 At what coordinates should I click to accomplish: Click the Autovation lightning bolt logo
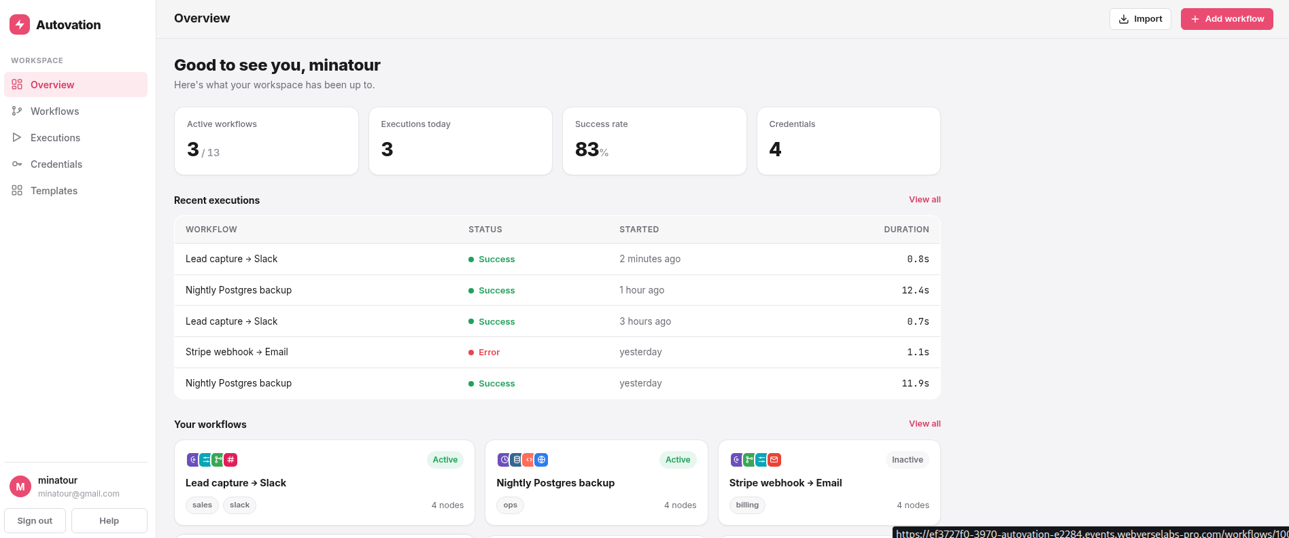point(20,24)
